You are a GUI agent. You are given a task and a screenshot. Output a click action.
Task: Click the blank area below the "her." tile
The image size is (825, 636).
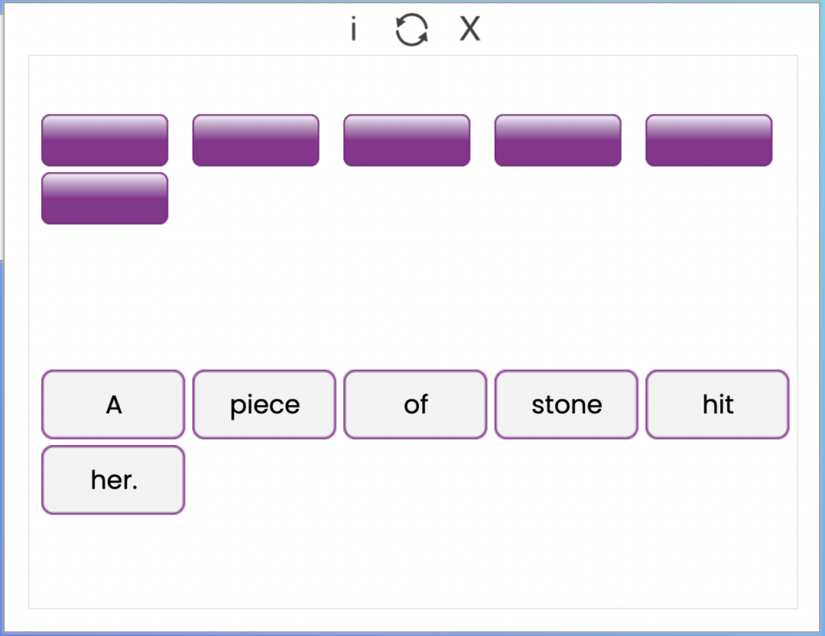(113, 560)
